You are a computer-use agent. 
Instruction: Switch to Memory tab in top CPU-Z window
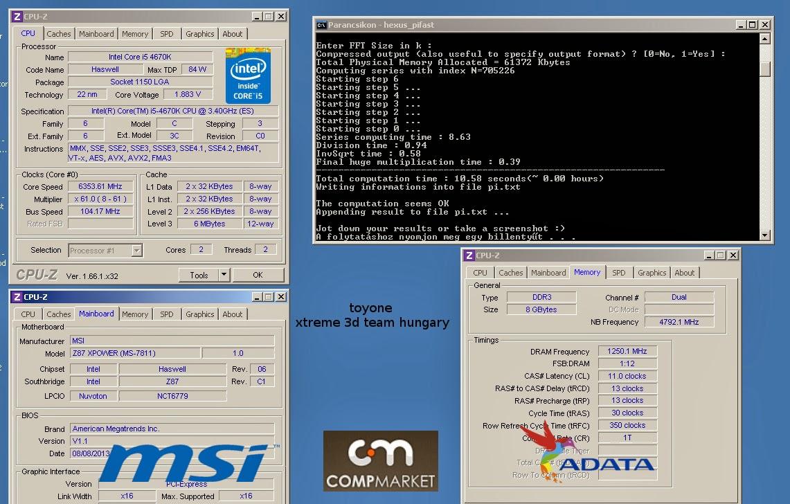tap(135, 34)
